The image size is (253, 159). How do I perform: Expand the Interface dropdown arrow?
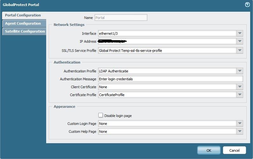pos(240,34)
